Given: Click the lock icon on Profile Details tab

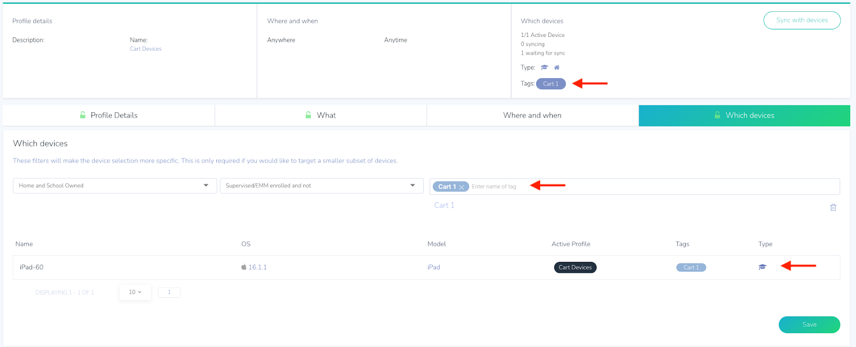Looking at the screenshot, I should click(83, 115).
